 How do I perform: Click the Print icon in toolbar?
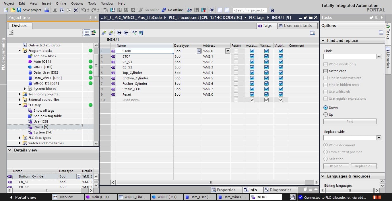pyautogui.click(x=47, y=10)
